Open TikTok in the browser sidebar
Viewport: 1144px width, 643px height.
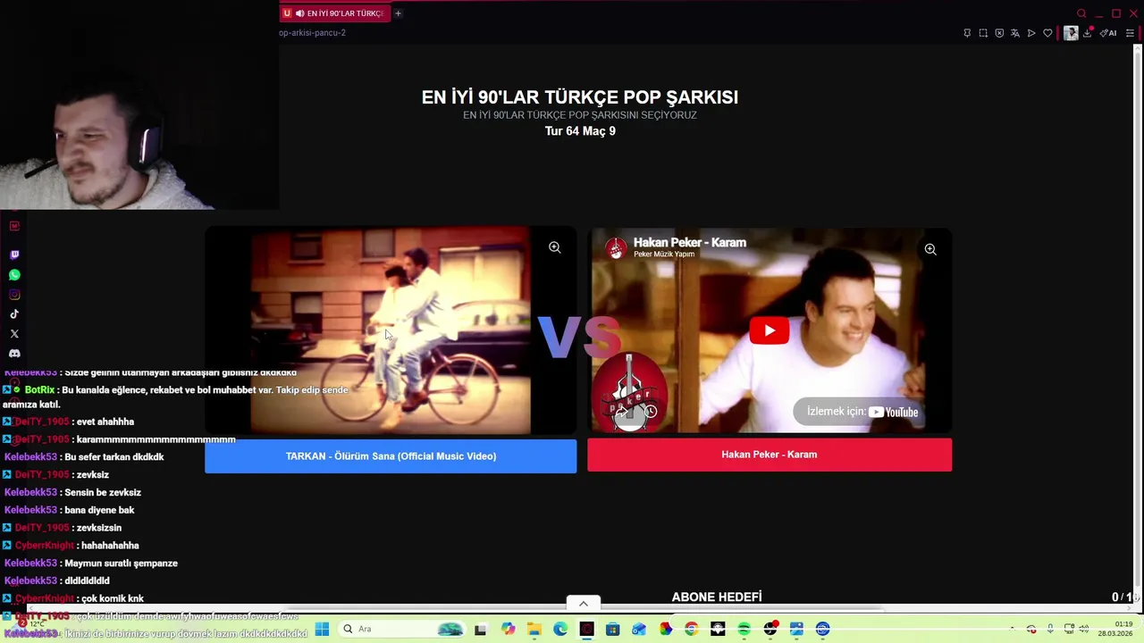click(x=14, y=314)
